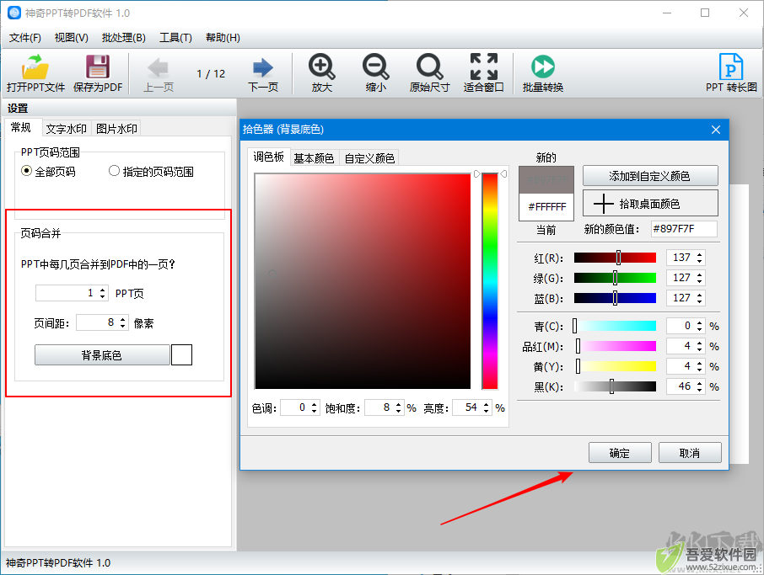
Task: Open the Help menu
Action: (223, 37)
